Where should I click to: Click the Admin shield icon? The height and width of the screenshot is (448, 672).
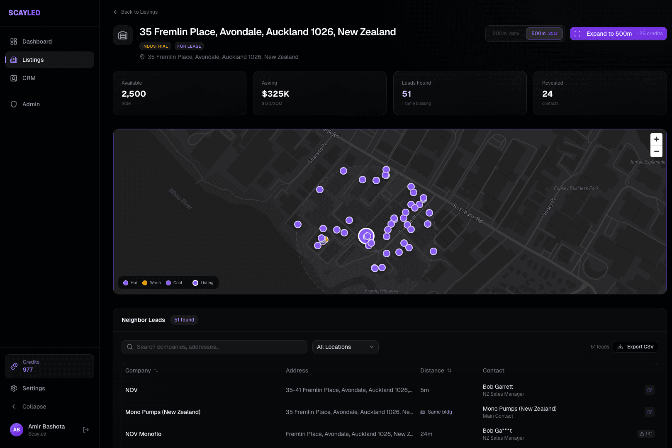point(14,104)
